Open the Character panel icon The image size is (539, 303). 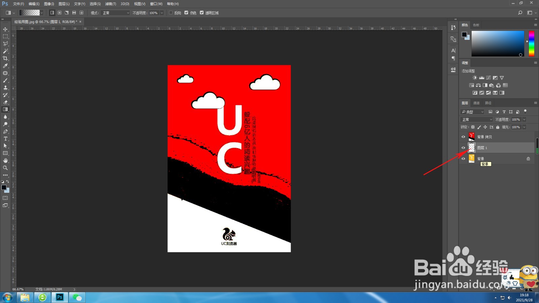[x=453, y=50]
